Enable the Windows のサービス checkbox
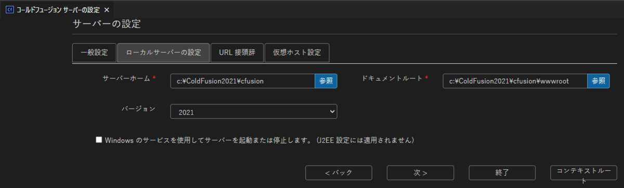This screenshot has width=624, height=188. click(x=99, y=140)
